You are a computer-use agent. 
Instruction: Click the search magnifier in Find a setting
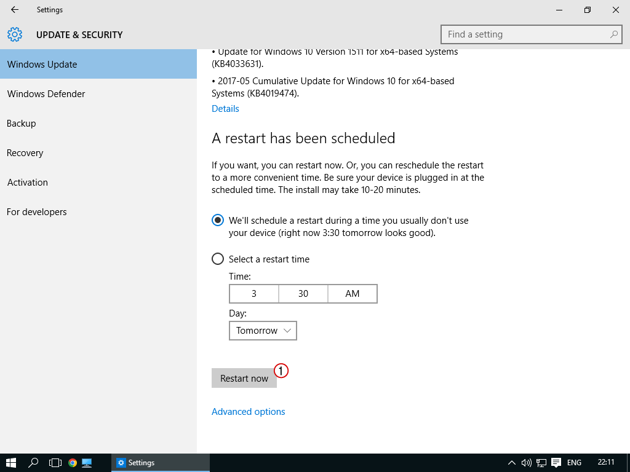[613, 34]
